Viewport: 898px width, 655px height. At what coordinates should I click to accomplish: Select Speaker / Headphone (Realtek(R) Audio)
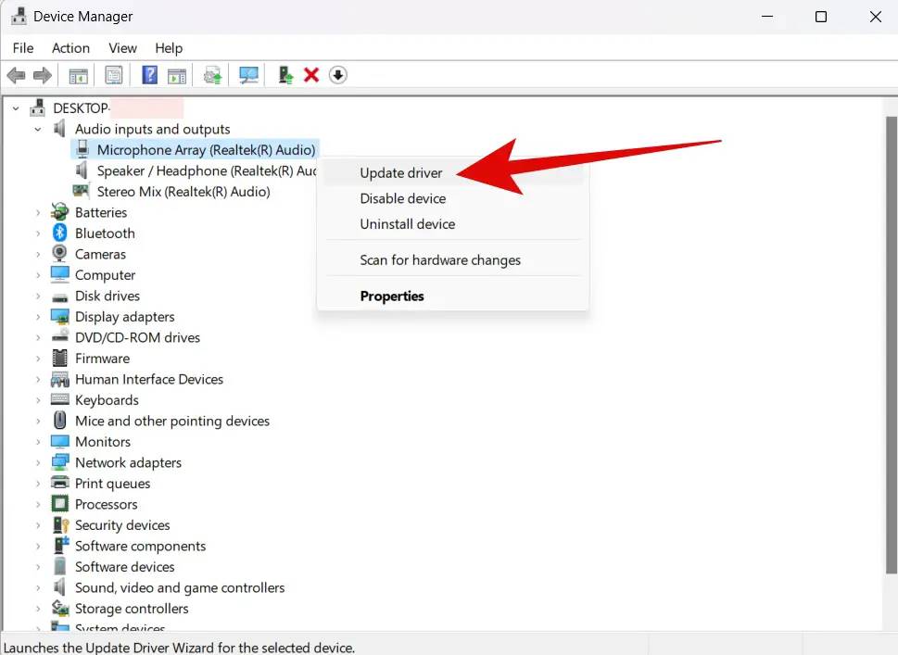[x=206, y=170]
